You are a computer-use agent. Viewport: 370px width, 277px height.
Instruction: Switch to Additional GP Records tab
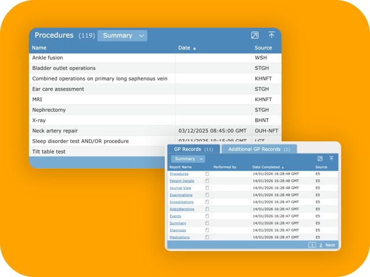[259, 149]
